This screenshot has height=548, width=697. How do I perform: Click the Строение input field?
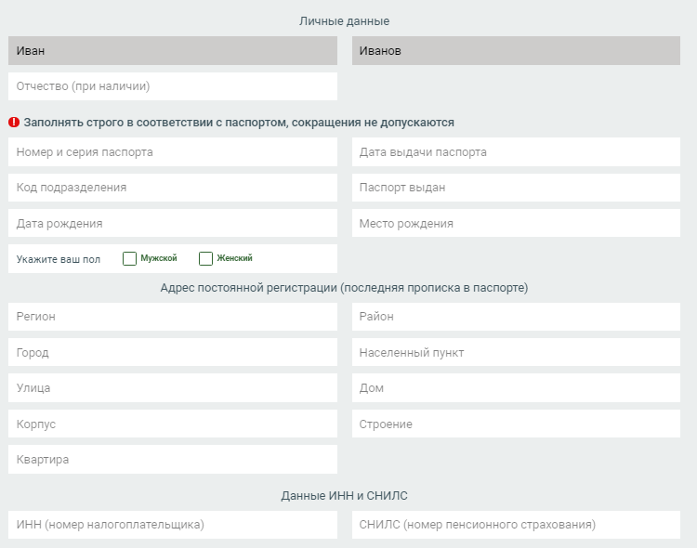coord(516,424)
